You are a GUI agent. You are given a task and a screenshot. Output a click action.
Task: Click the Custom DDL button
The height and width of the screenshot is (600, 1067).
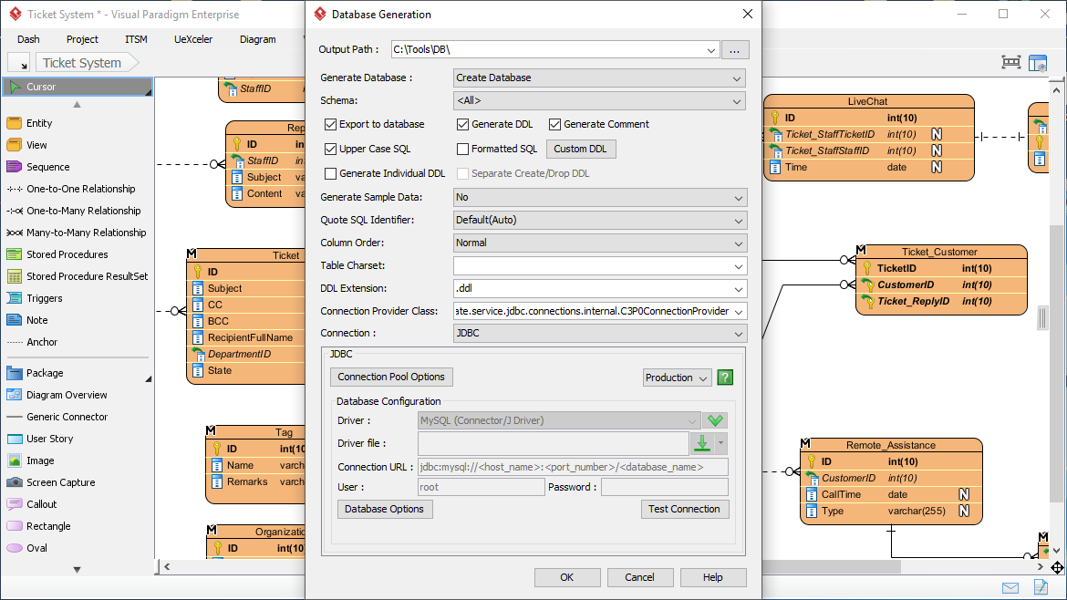tap(581, 149)
